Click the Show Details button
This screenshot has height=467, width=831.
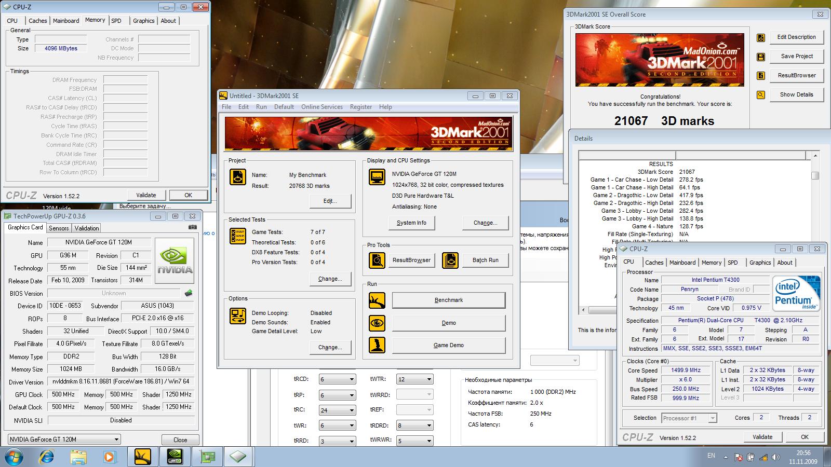(796, 94)
